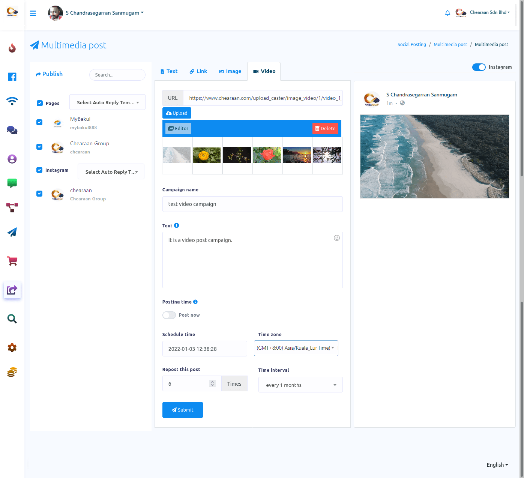This screenshot has height=478, width=524.
Task: Expand the Time interval dropdown
Action: 300,385
